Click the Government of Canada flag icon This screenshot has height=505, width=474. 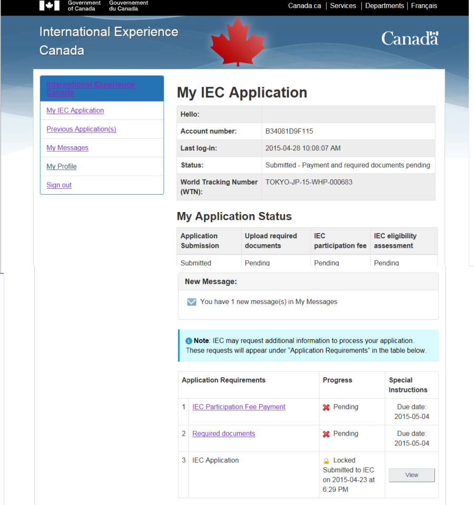(50, 5)
